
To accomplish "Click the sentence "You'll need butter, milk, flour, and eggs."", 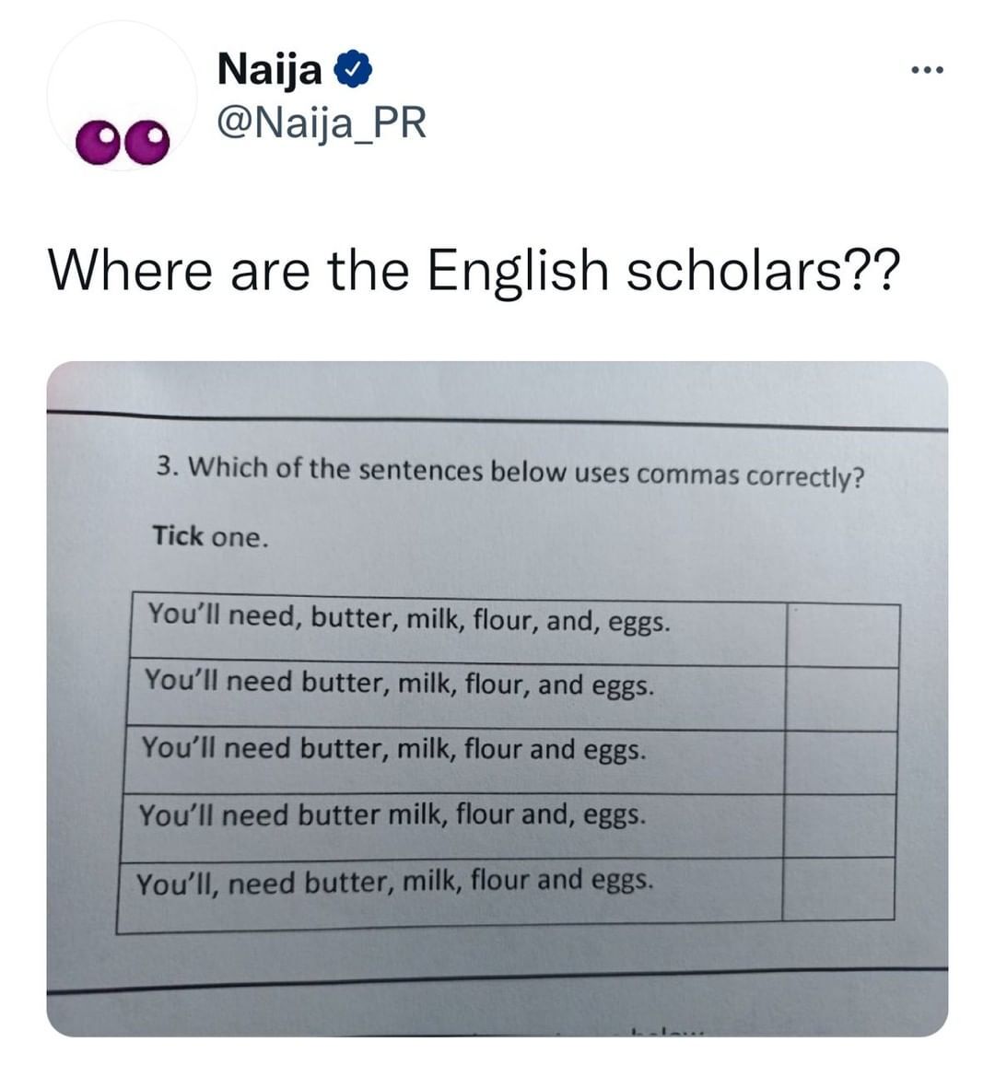I will (x=400, y=684).
